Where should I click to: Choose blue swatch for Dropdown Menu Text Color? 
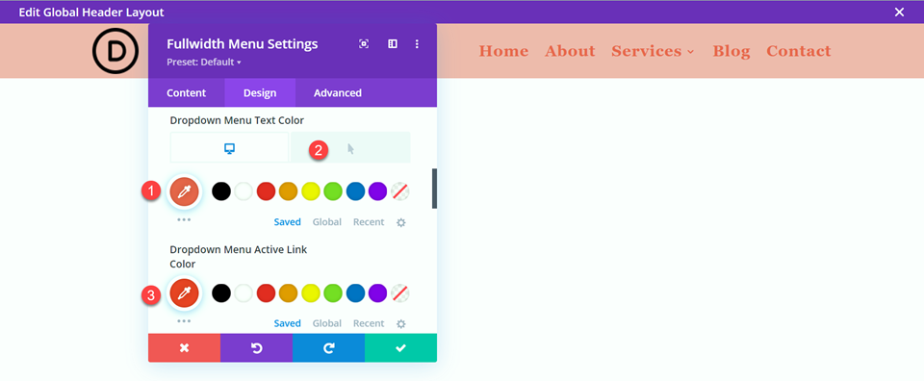355,191
